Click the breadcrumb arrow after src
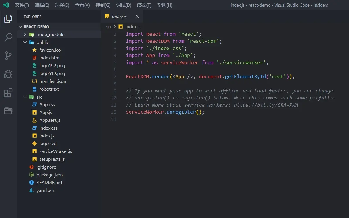This screenshot has height=218, width=349. click(x=115, y=26)
